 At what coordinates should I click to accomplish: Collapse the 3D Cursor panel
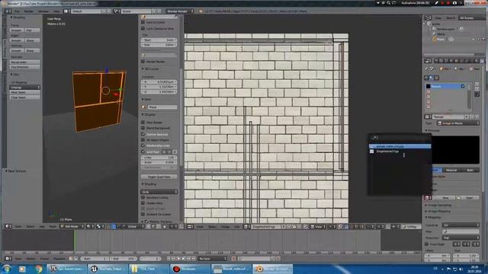(150, 69)
